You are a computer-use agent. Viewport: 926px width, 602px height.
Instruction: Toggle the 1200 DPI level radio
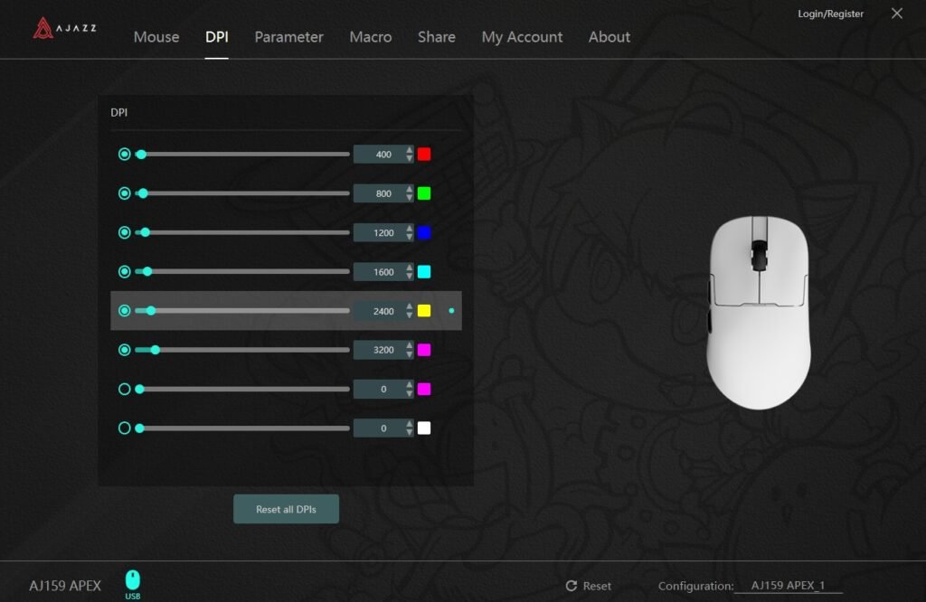[124, 232]
